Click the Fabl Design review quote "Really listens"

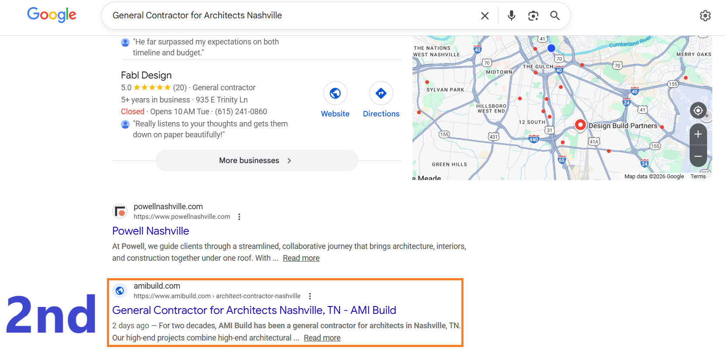coord(210,129)
